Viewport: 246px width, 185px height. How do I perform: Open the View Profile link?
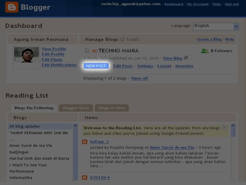pos(54,49)
